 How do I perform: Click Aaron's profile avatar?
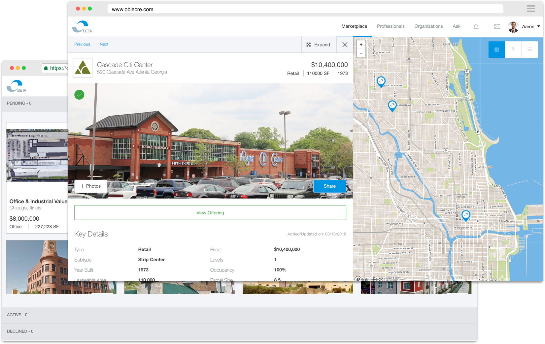point(513,27)
